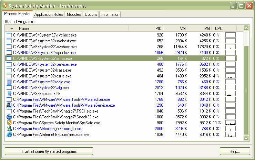Screen dimensions: 255x160
Task: Click the System Safety Monitor title bar icon
Action: pyautogui.click(x=5, y=6)
